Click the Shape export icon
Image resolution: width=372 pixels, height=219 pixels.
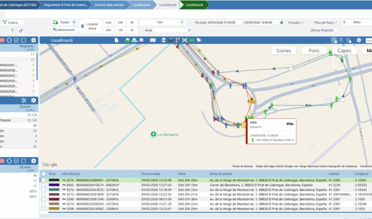pos(135,40)
